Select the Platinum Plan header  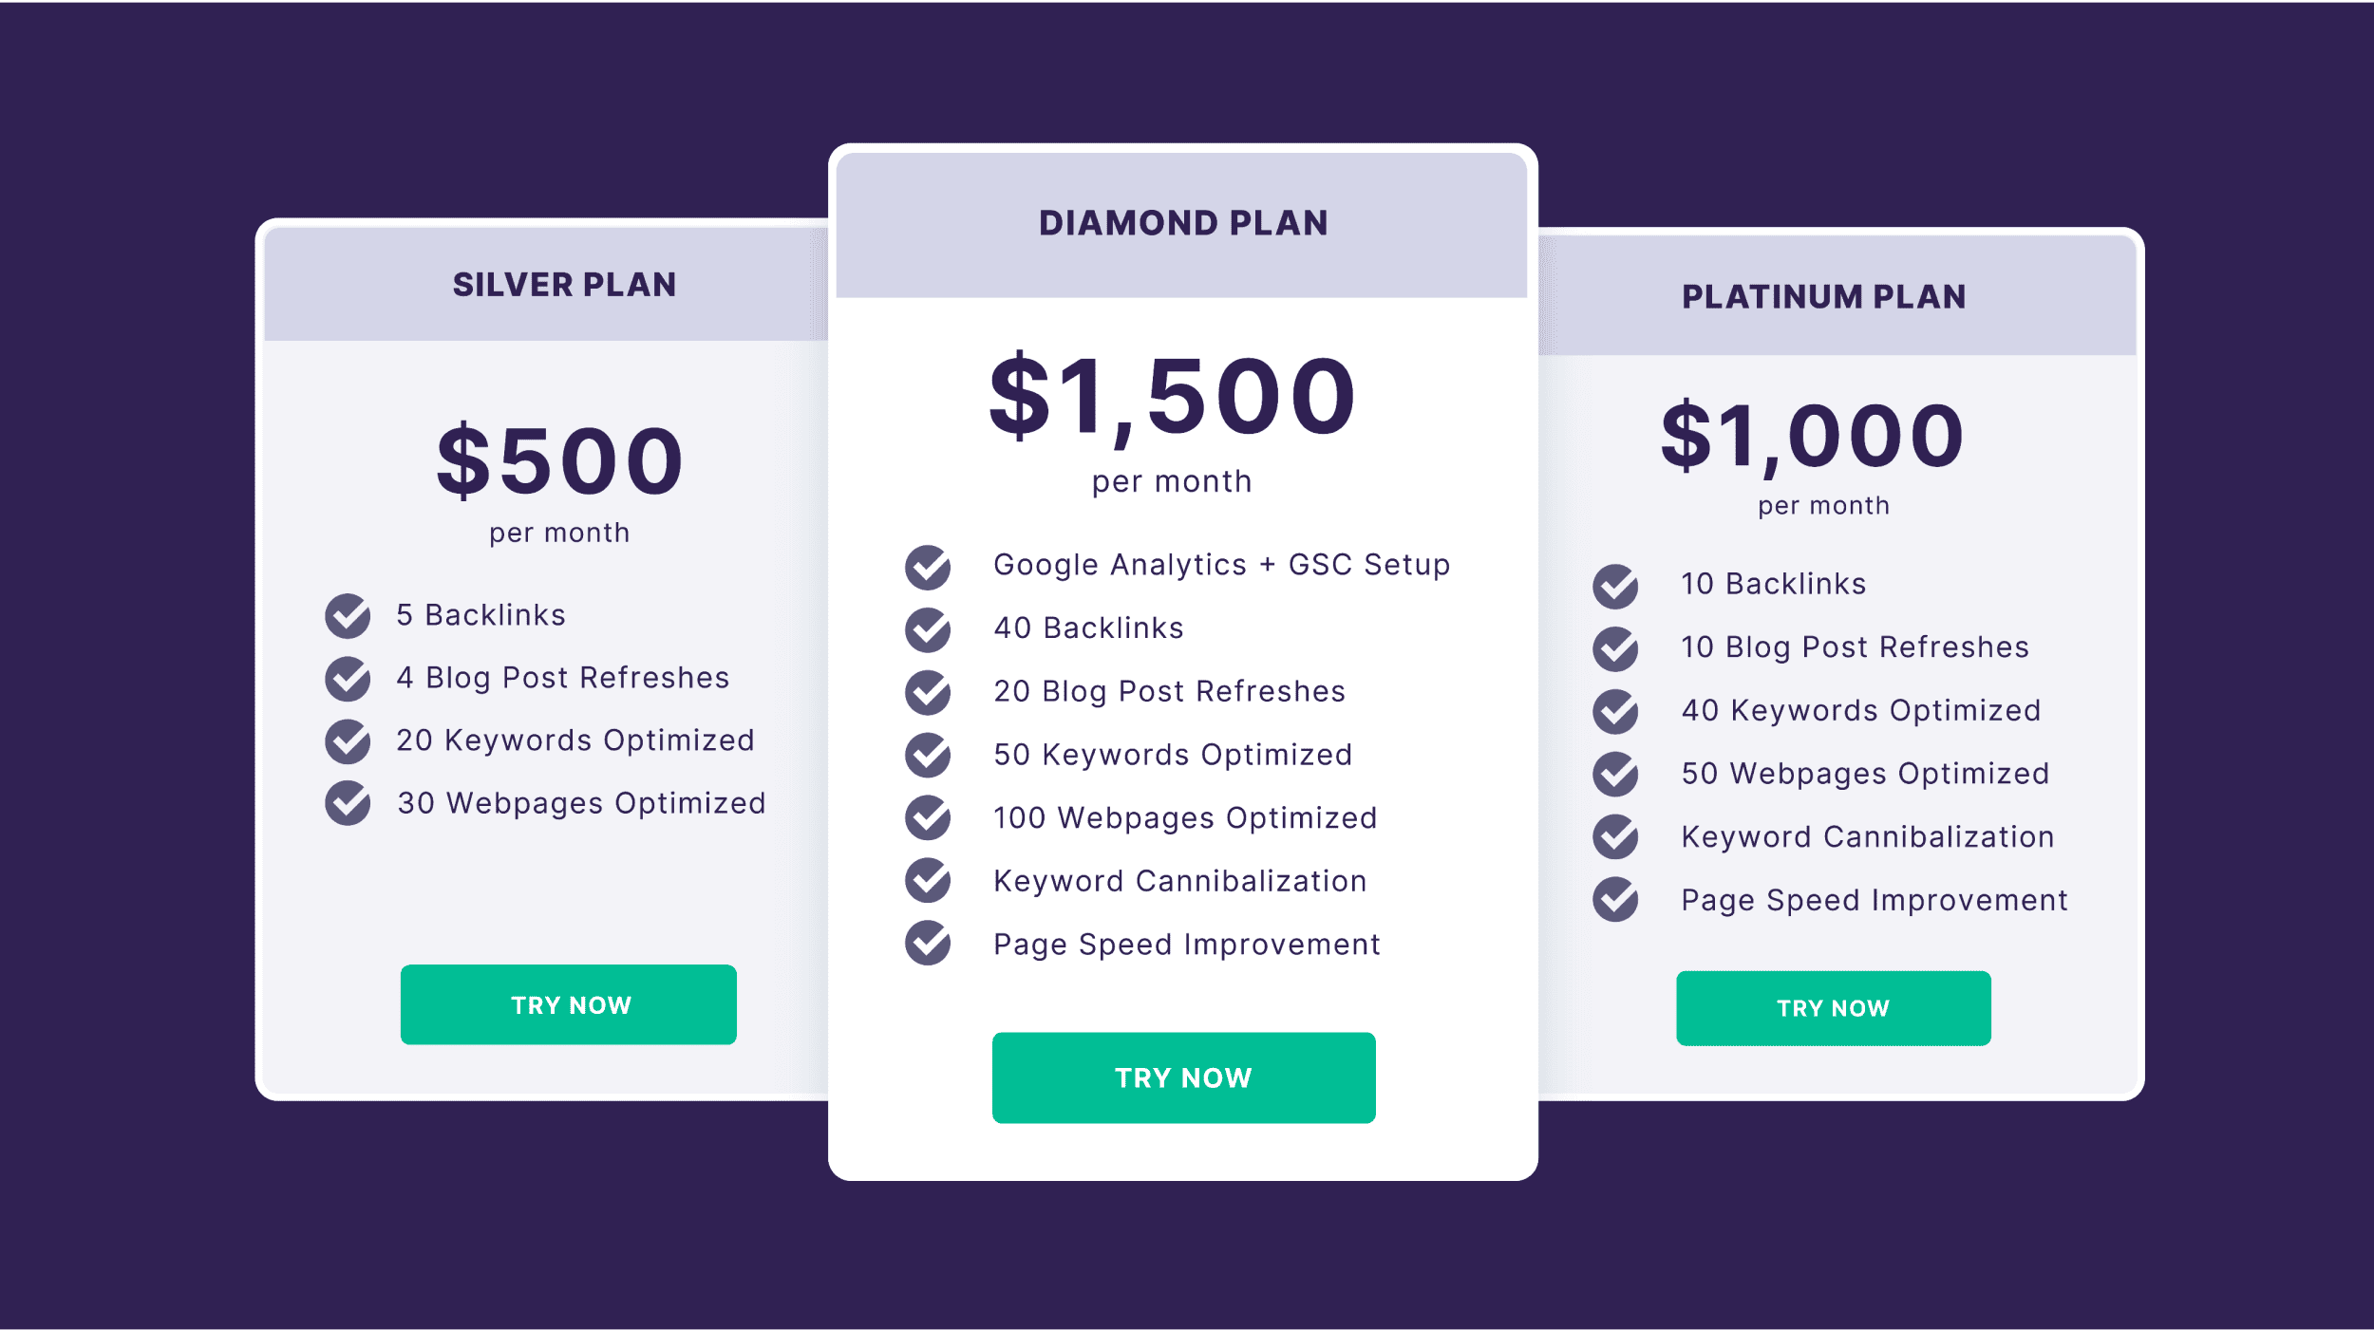[1824, 296]
